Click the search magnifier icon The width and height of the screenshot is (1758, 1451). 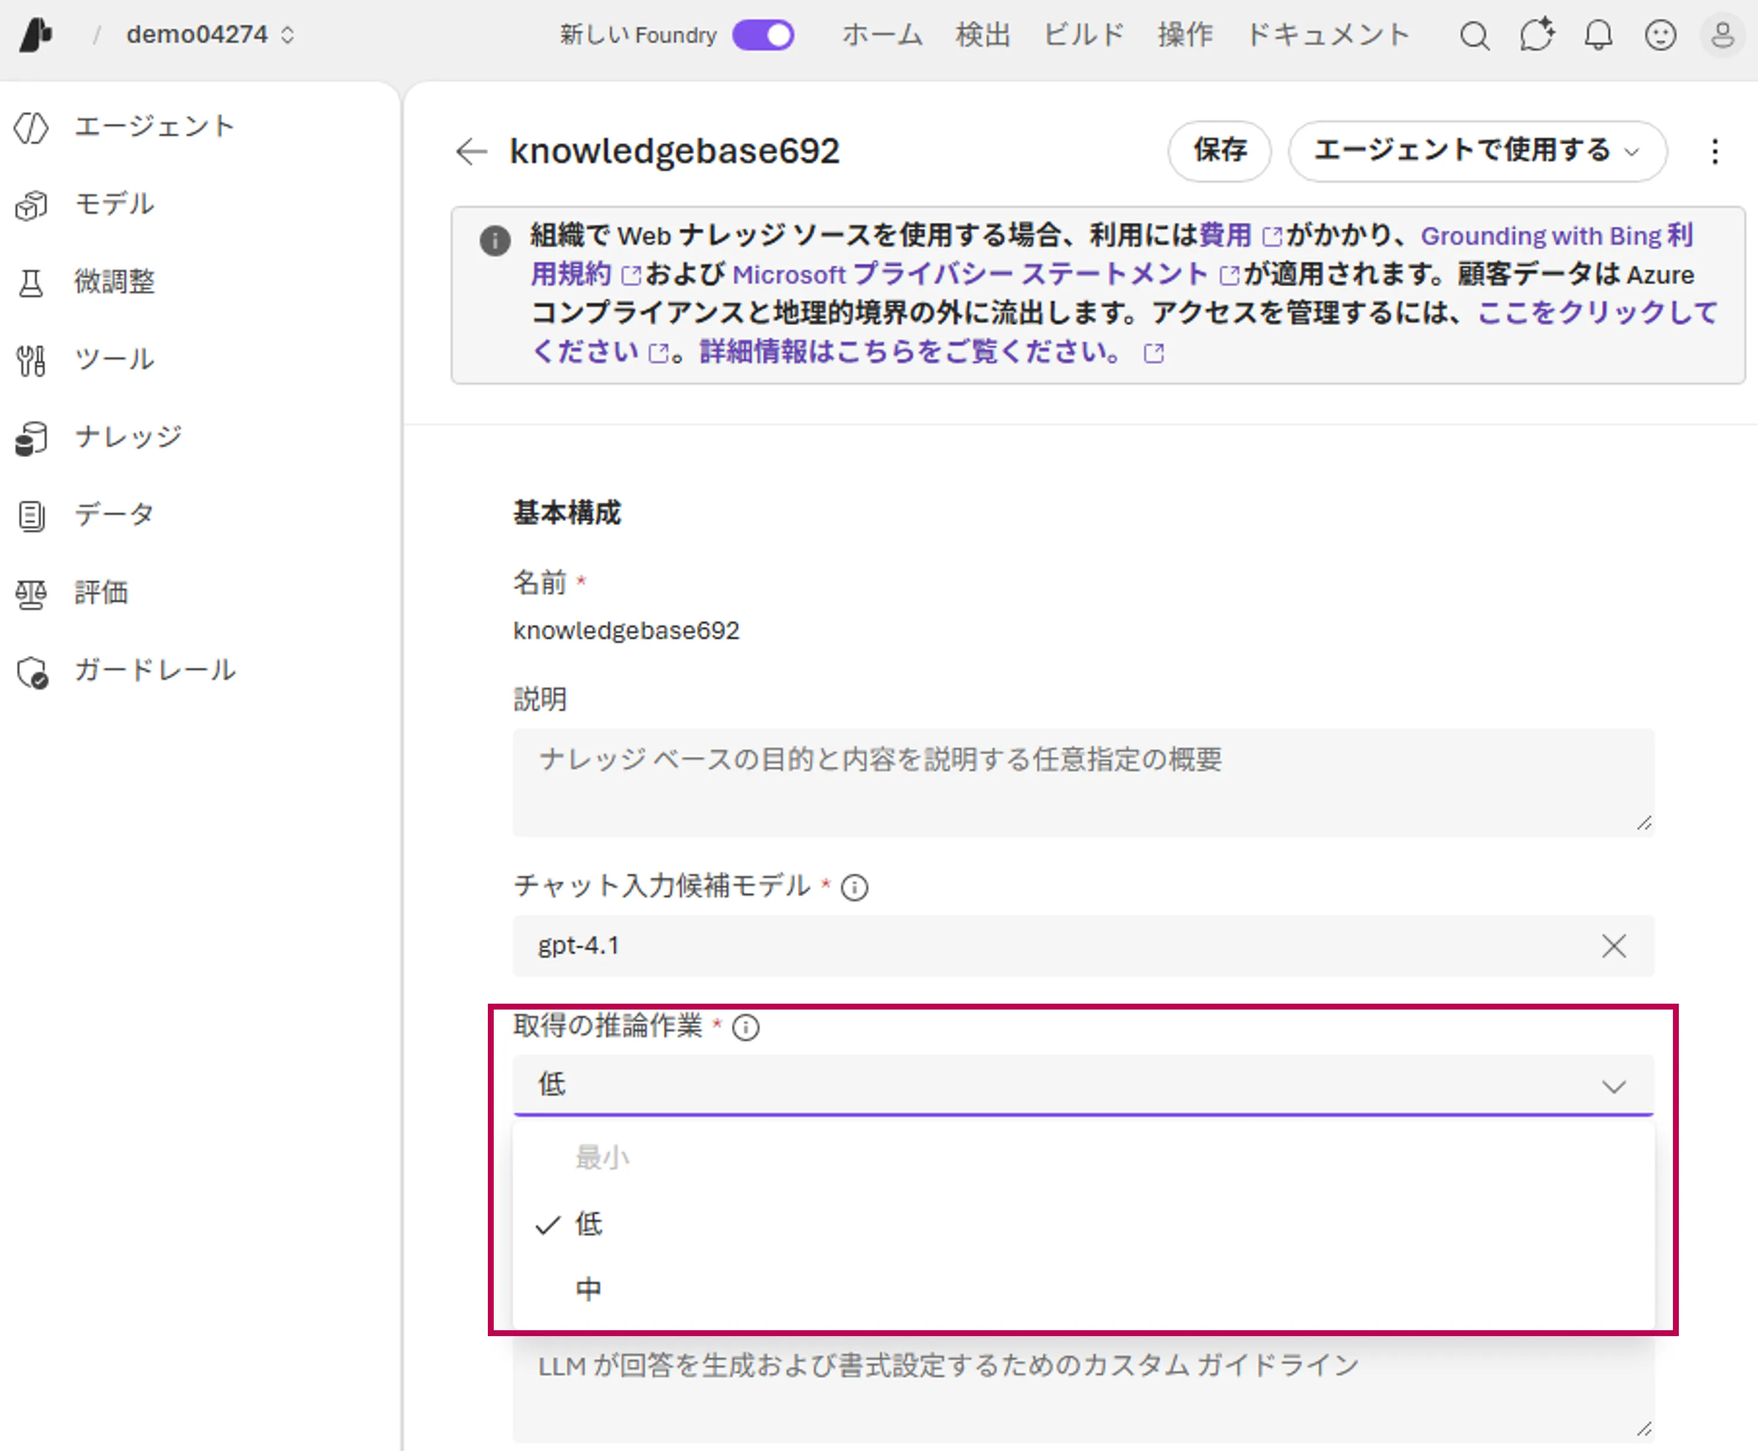1475,36
